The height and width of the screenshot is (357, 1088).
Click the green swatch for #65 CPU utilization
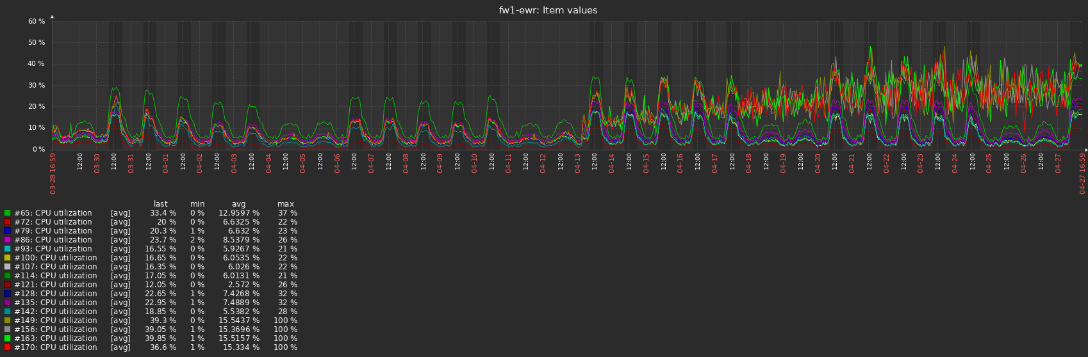(7, 213)
